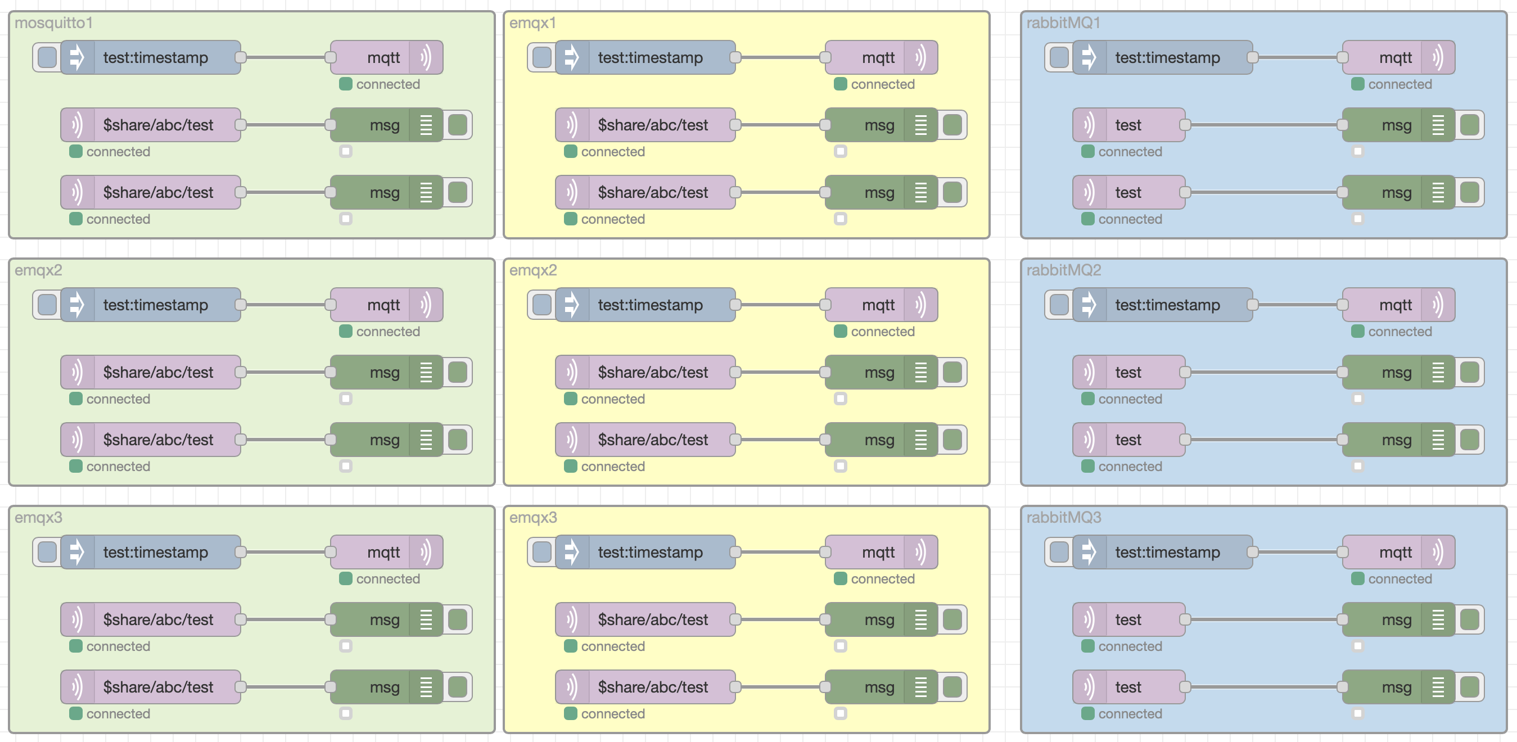Image resolution: width=1517 pixels, height=742 pixels.
Task: Select the rabbitMQ1 group label
Action: pos(1064,23)
